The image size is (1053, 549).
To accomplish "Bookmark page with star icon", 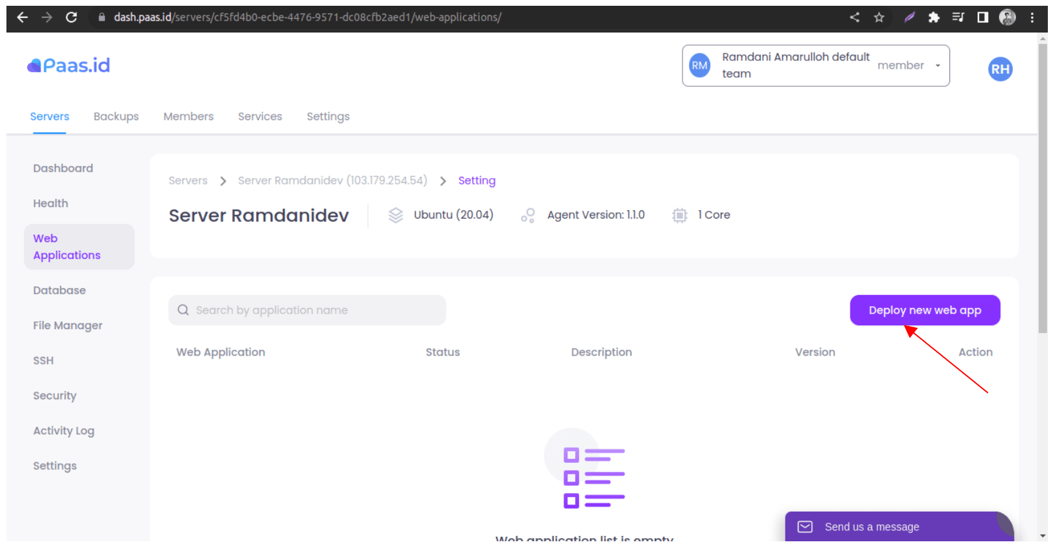I will pos(879,17).
